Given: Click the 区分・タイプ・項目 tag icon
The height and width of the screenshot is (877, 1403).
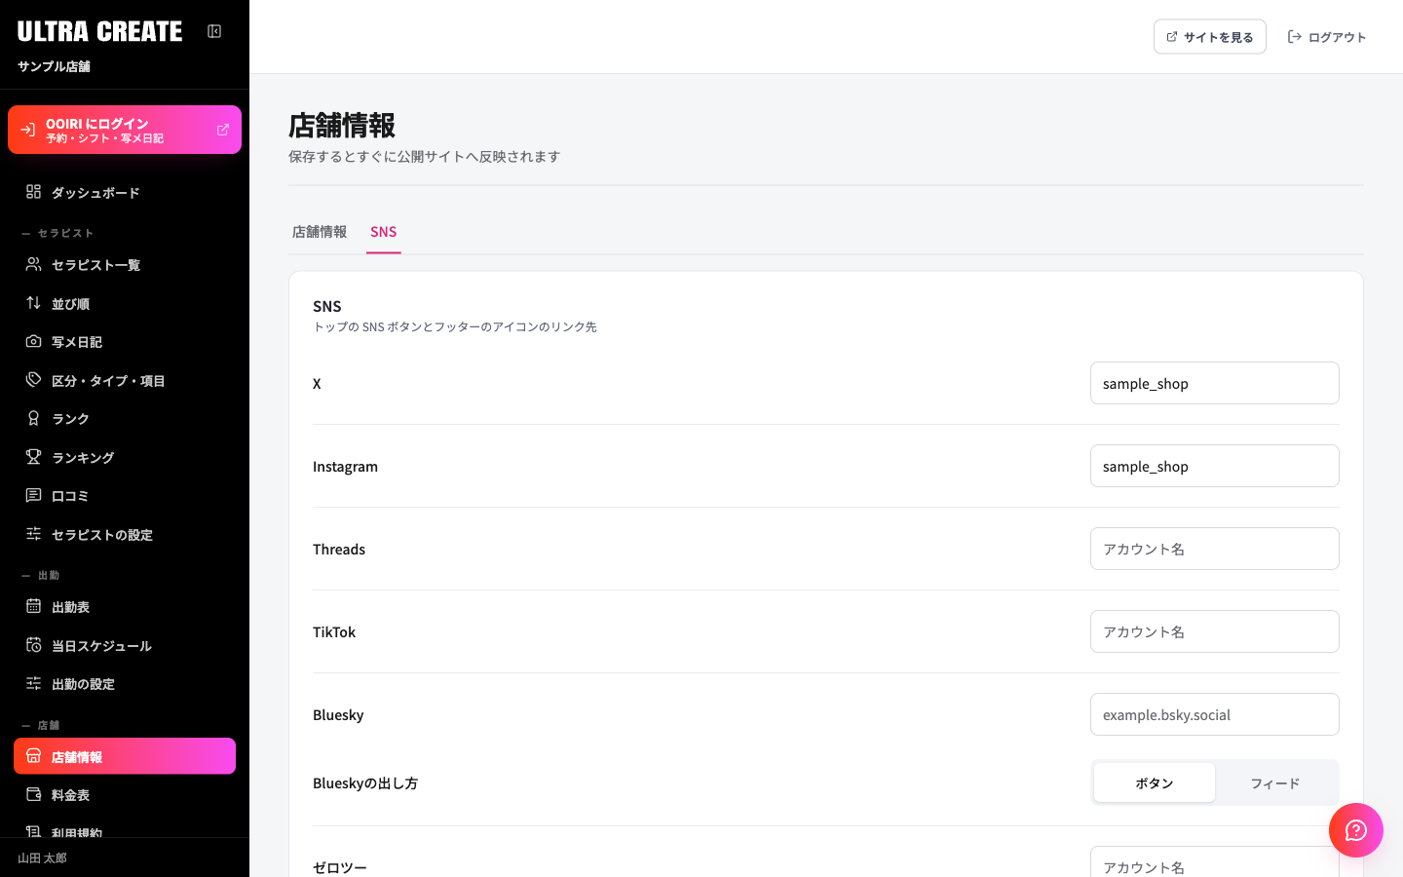Looking at the screenshot, I should click(x=33, y=380).
